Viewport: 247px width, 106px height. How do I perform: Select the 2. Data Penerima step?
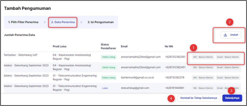63,22
